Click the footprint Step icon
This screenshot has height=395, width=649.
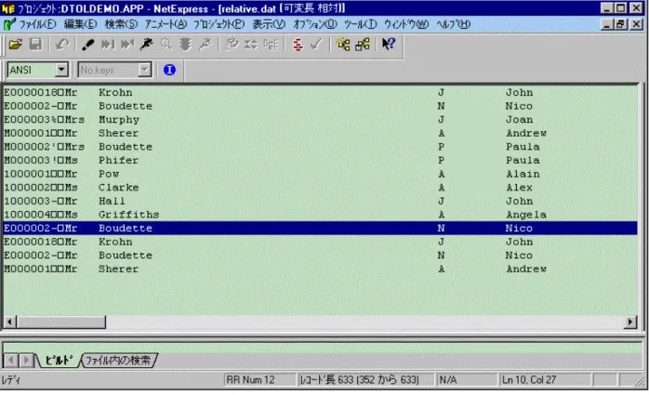pyautogui.click(x=87, y=45)
